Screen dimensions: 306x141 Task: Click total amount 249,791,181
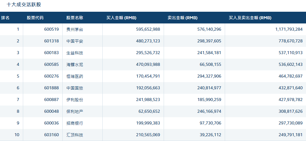click(291, 135)
